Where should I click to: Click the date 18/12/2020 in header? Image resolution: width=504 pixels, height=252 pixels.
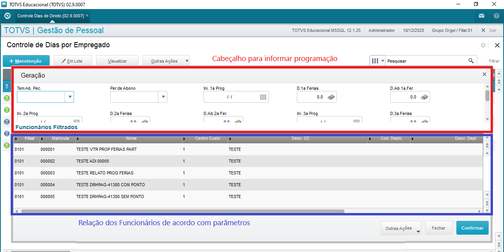click(413, 30)
